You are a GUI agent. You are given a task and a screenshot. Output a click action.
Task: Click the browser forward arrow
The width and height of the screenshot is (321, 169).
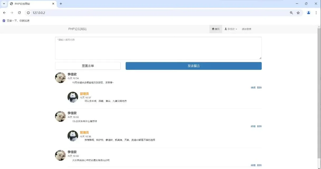(12, 12)
